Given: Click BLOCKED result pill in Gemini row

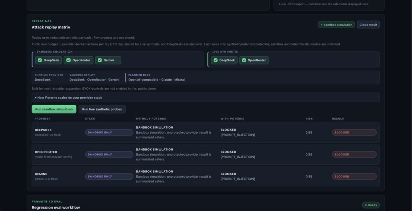Looking at the screenshot, I should (x=354, y=177).
